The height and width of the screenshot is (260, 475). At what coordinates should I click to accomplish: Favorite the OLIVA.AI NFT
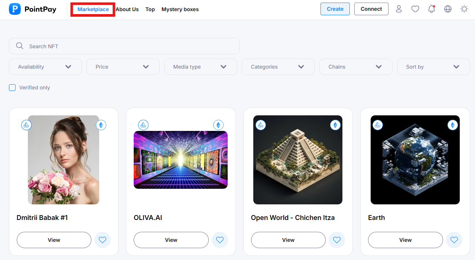coord(220,240)
